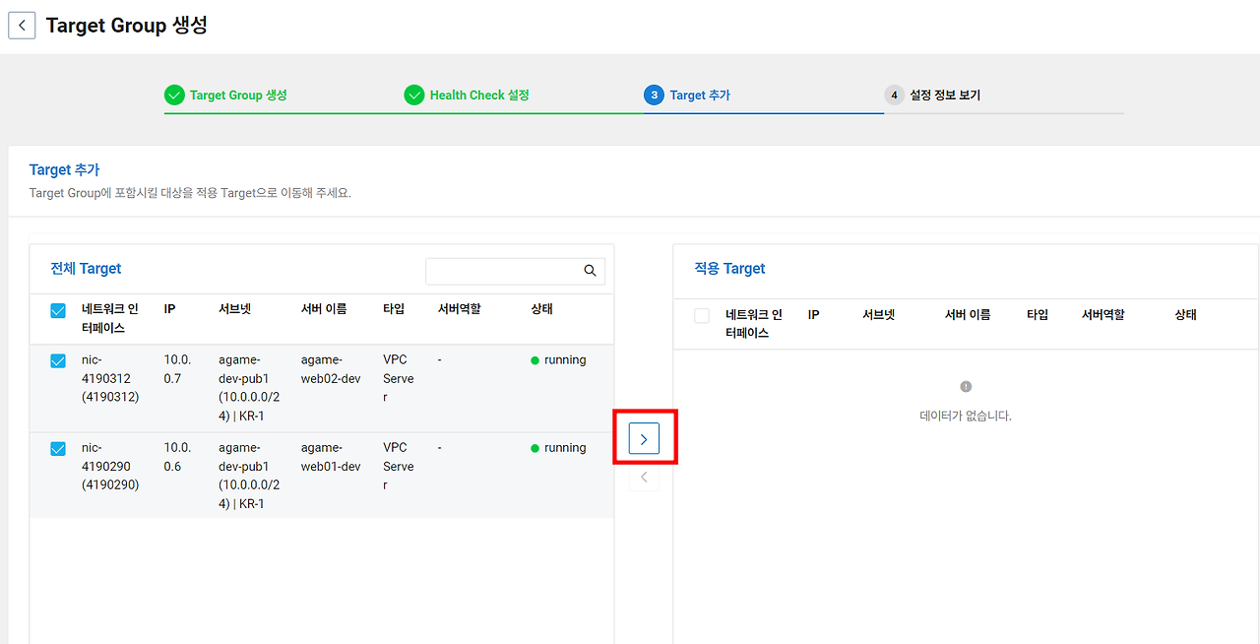1260x644 pixels.
Task: Click the running status of agame-web01-dev
Action: (x=558, y=448)
